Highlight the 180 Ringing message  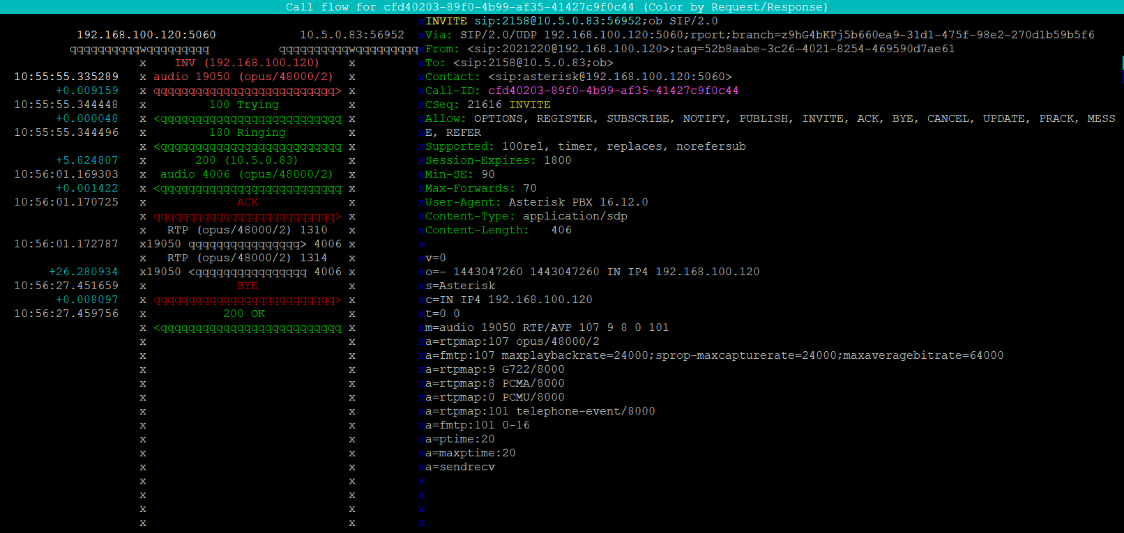coord(247,132)
